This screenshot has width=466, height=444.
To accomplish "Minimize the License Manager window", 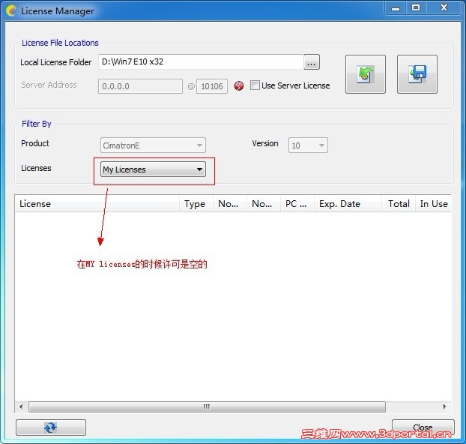I will [396, 8].
